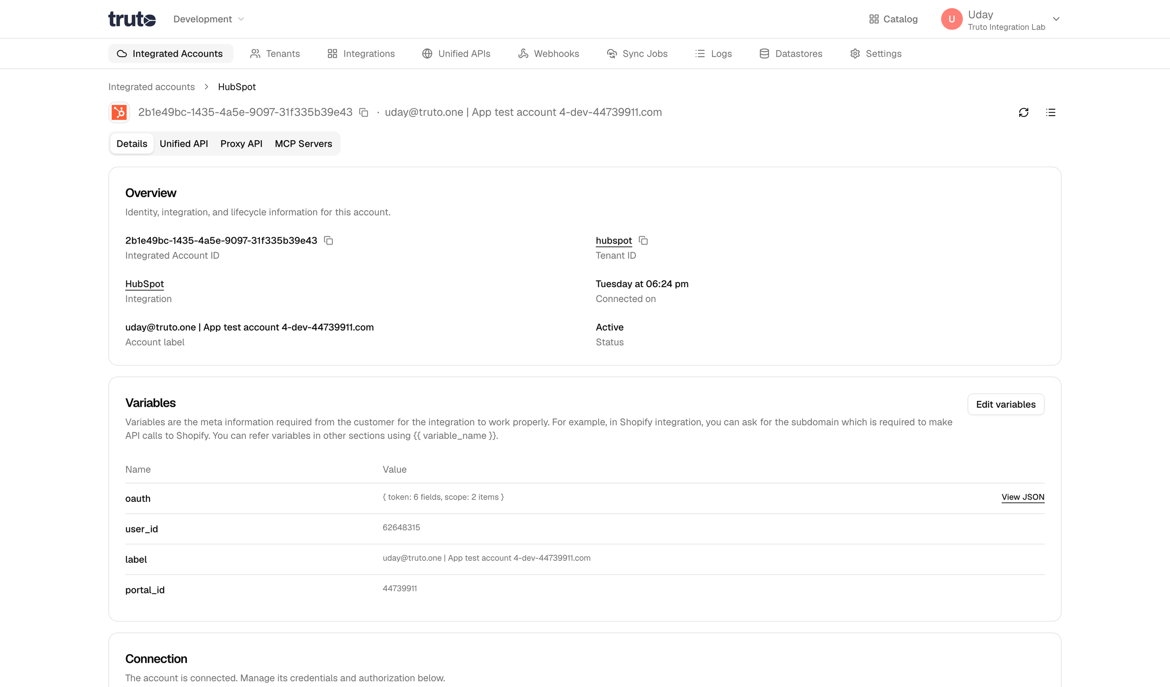Click the Integrated accounts breadcrumb
Viewport: 1170px width, 687px height.
(x=151, y=87)
